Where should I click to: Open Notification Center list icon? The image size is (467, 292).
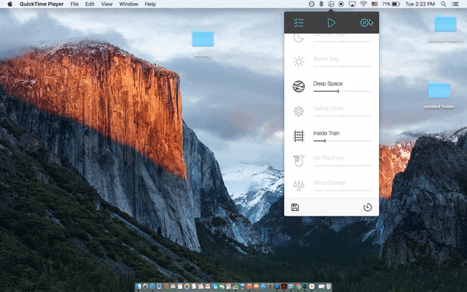[455, 4]
